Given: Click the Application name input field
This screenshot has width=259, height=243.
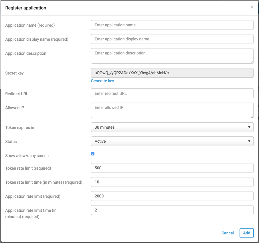Looking at the screenshot, I should coord(172,25).
